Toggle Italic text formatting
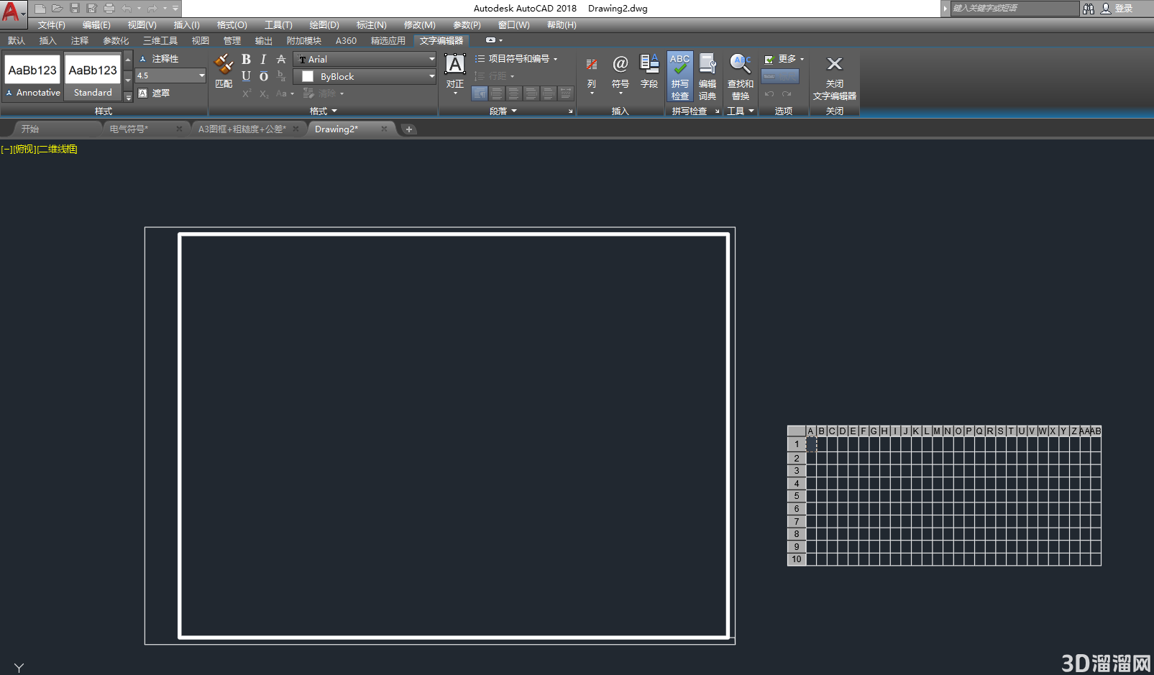The height and width of the screenshot is (675, 1154). 263,59
